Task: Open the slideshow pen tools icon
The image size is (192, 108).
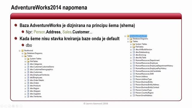Action: coord(9,106)
